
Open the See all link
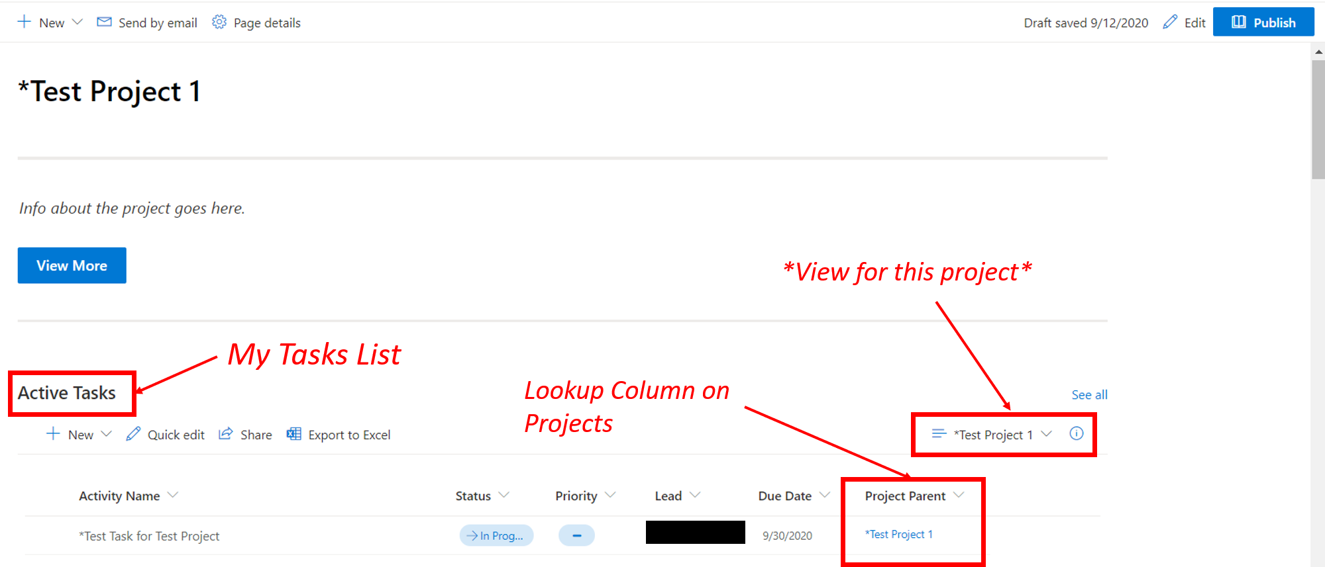1089,395
